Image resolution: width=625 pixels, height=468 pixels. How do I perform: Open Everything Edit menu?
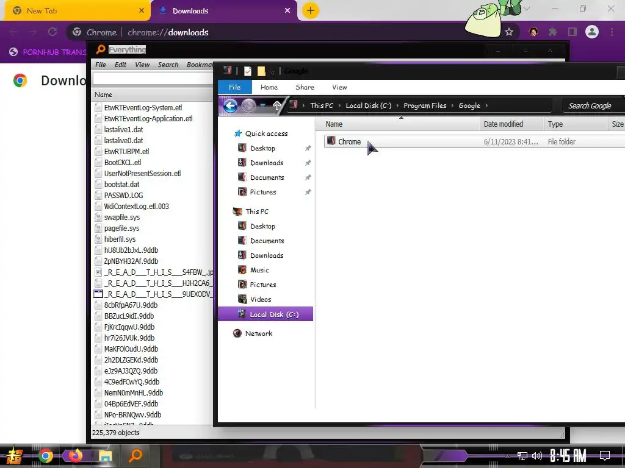click(x=120, y=65)
